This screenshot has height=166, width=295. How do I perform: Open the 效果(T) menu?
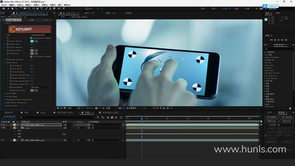(36, 5)
